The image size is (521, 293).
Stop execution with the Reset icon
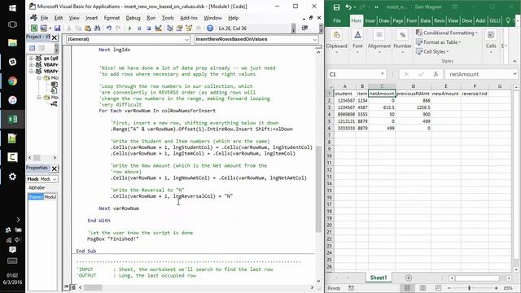pyautogui.click(x=148, y=28)
